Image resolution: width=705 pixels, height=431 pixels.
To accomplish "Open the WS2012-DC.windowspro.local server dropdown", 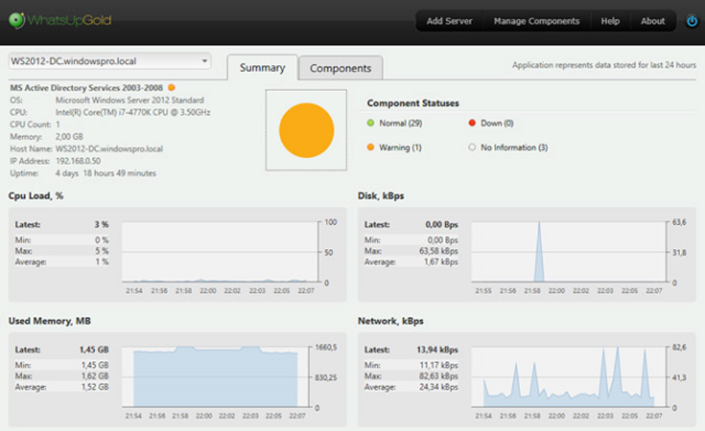I will click(110, 61).
